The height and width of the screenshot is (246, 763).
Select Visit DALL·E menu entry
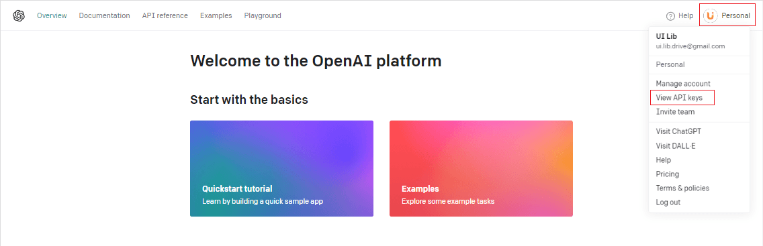point(676,145)
